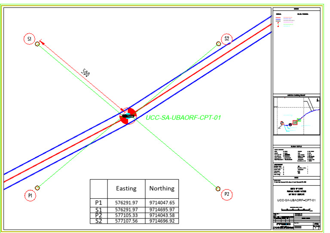Click easting value 576291.97 in P1 row
Image resolution: width=330 pixels, height=233 pixels.
click(x=126, y=203)
